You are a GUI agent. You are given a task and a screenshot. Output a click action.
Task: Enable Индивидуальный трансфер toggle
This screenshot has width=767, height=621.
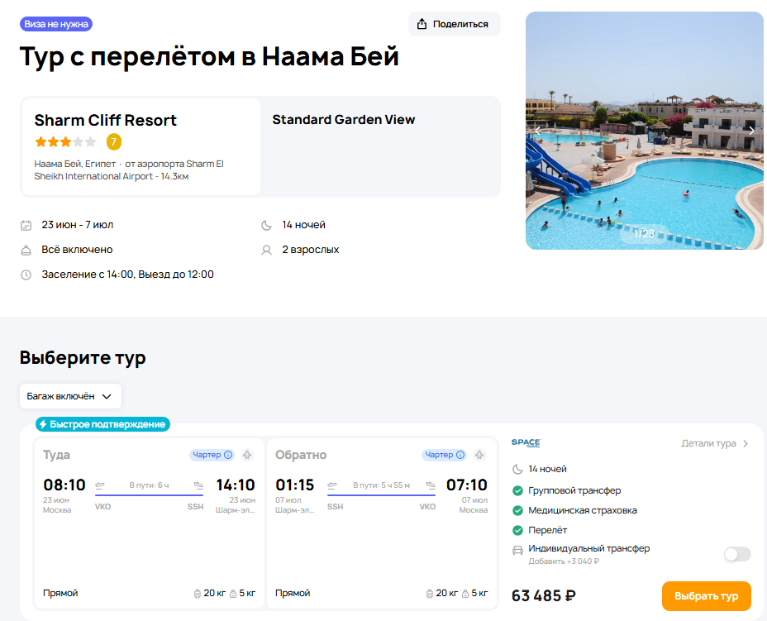tap(736, 554)
